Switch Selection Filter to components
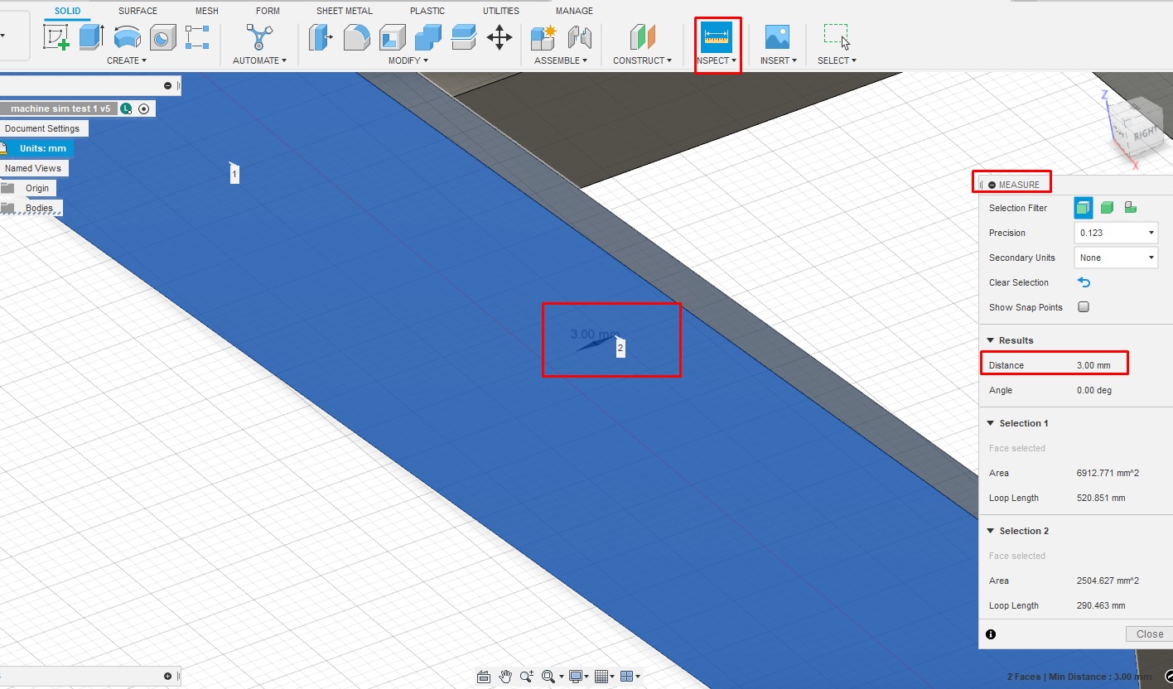 (x=1132, y=207)
